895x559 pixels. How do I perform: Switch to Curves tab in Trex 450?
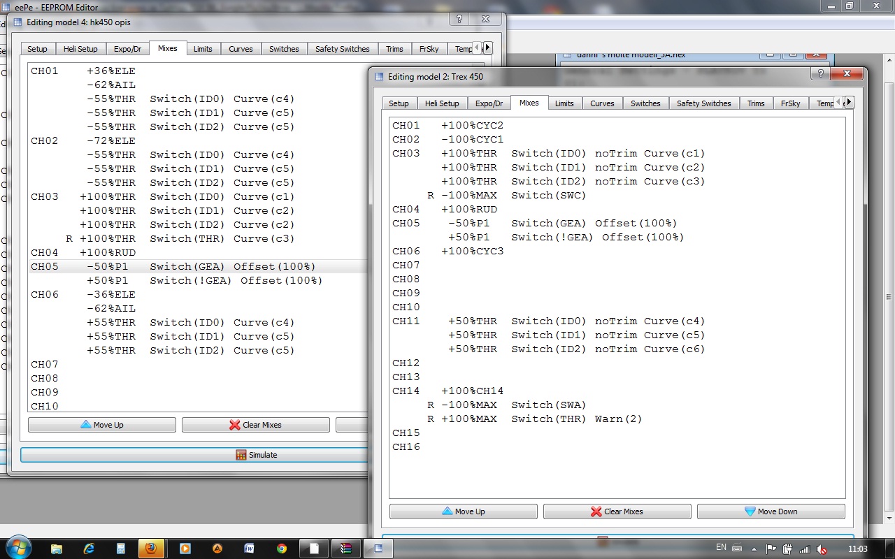tap(601, 103)
